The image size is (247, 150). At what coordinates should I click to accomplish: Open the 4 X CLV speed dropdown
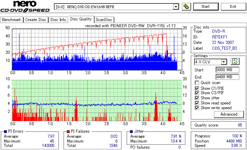click(224, 62)
